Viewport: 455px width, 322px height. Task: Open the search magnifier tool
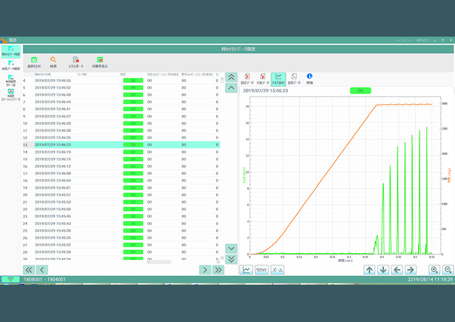point(54,61)
